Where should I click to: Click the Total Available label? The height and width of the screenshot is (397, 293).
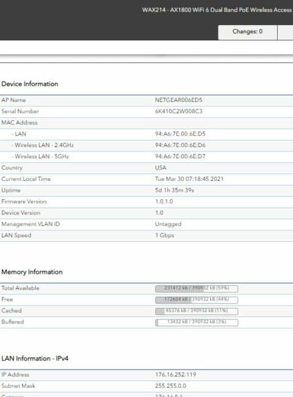pyautogui.click(x=20, y=288)
